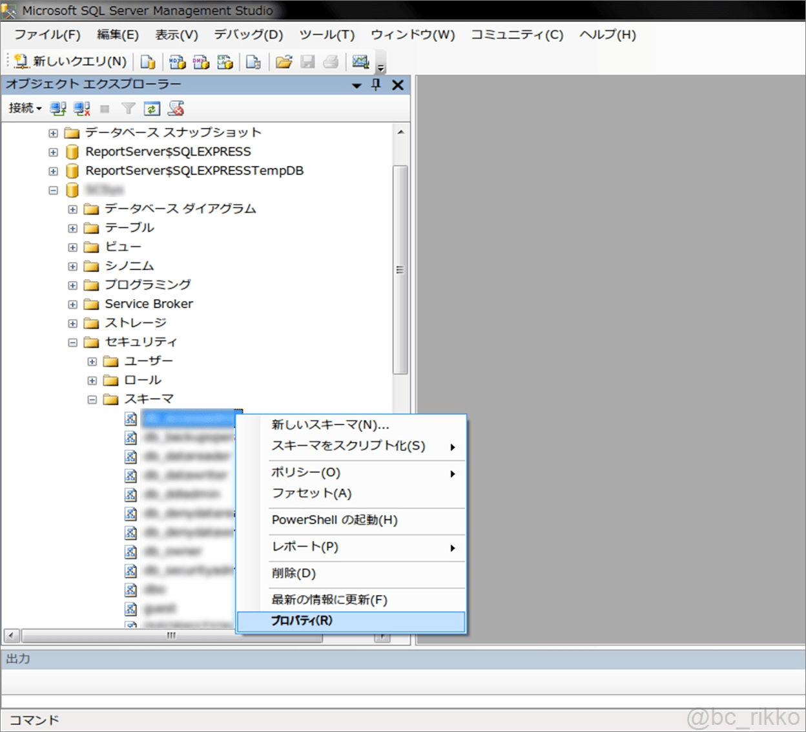Click the scroll-with-red-X icon in Object Explorer toolbar
Viewport: 806px width, 732px height.
tap(176, 109)
